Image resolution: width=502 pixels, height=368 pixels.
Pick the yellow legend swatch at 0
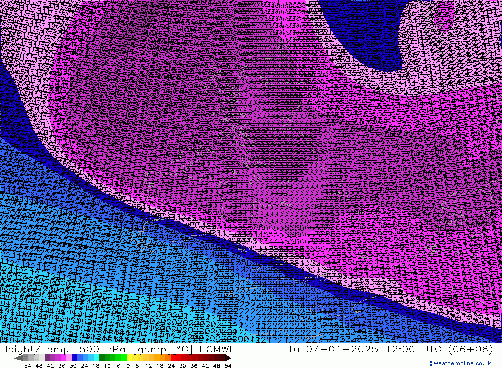129,358
